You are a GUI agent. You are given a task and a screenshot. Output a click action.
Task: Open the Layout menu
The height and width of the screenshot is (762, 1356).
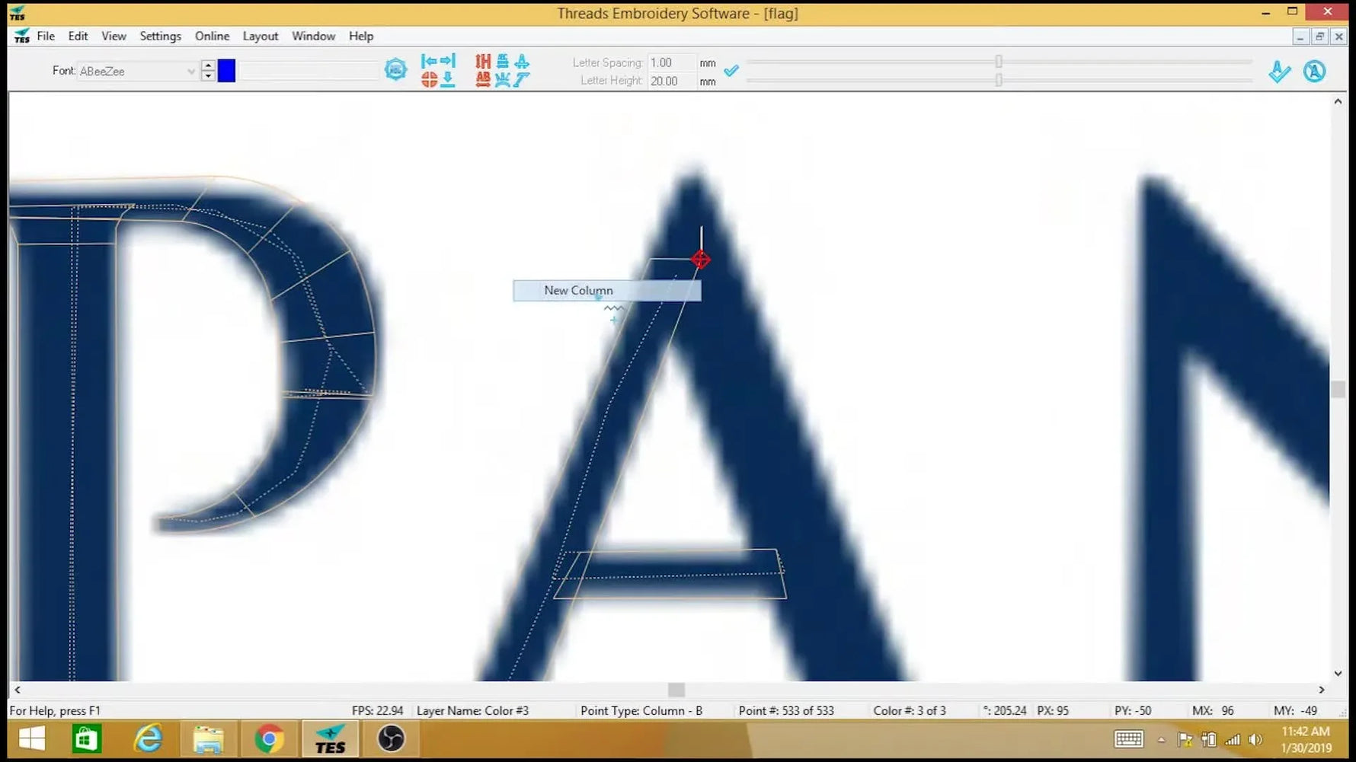[x=260, y=36]
